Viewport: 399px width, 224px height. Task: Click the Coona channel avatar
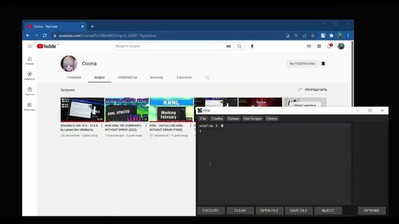(x=69, y=63)
